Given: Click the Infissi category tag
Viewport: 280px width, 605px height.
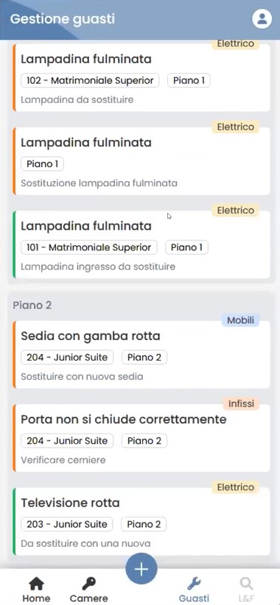Looking at the screenshot, I should (241, 403).
